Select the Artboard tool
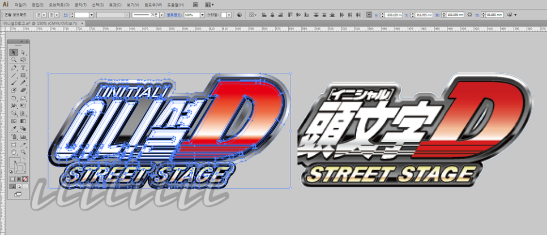 13,144
